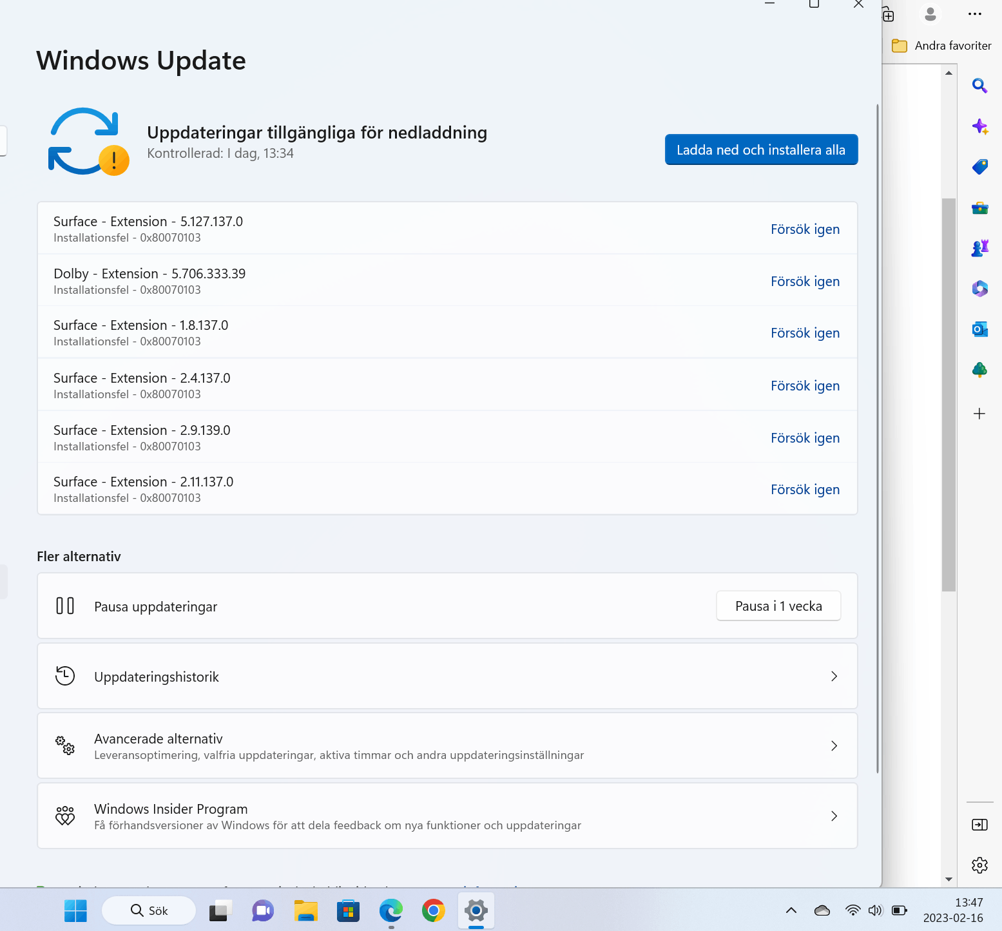
Task: Click Edge page scrollbar down arrow
Action: [x=949, y=879]
